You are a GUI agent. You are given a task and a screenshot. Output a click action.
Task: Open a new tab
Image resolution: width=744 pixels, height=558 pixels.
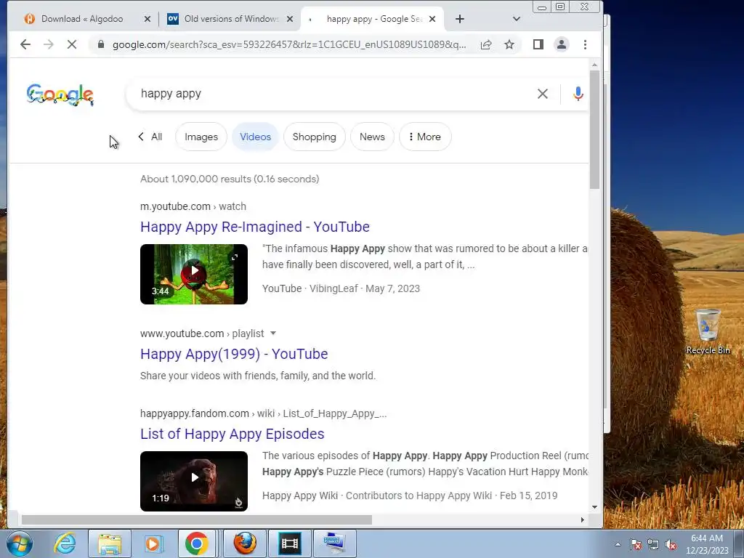tap(460, 19)
